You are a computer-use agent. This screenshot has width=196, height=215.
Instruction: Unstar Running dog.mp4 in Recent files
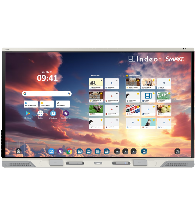(101, 120)
